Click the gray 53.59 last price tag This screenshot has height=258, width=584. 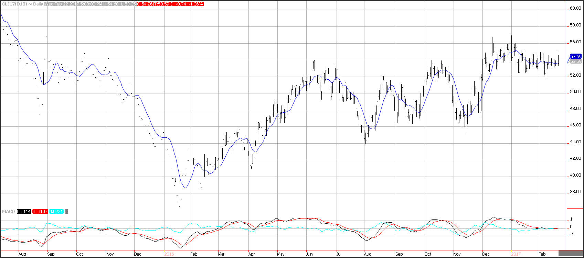tap(576, 61)
